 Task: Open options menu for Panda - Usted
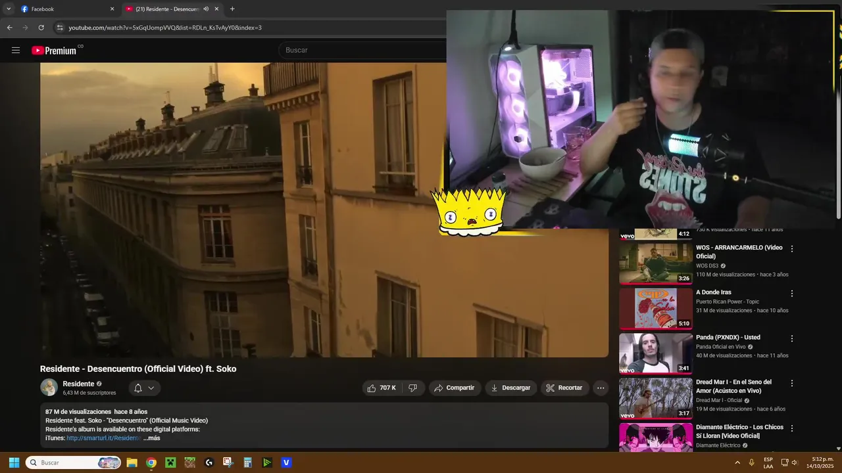[792, 338]
